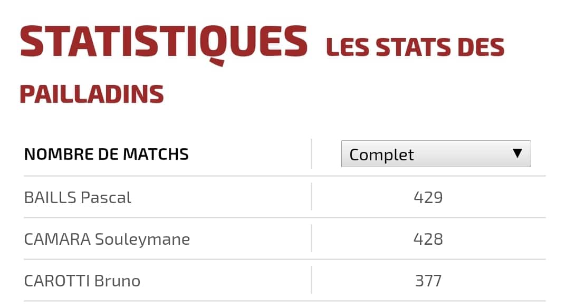Select the surname CAROTTI
The height and width of the screenshot is (307, 566).
57,281
